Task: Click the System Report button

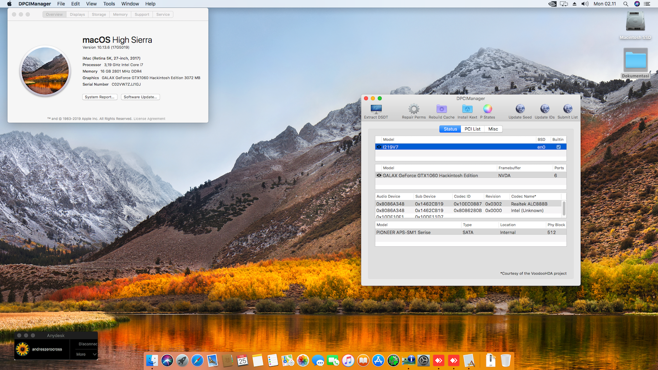Action: tap(100, 97)
